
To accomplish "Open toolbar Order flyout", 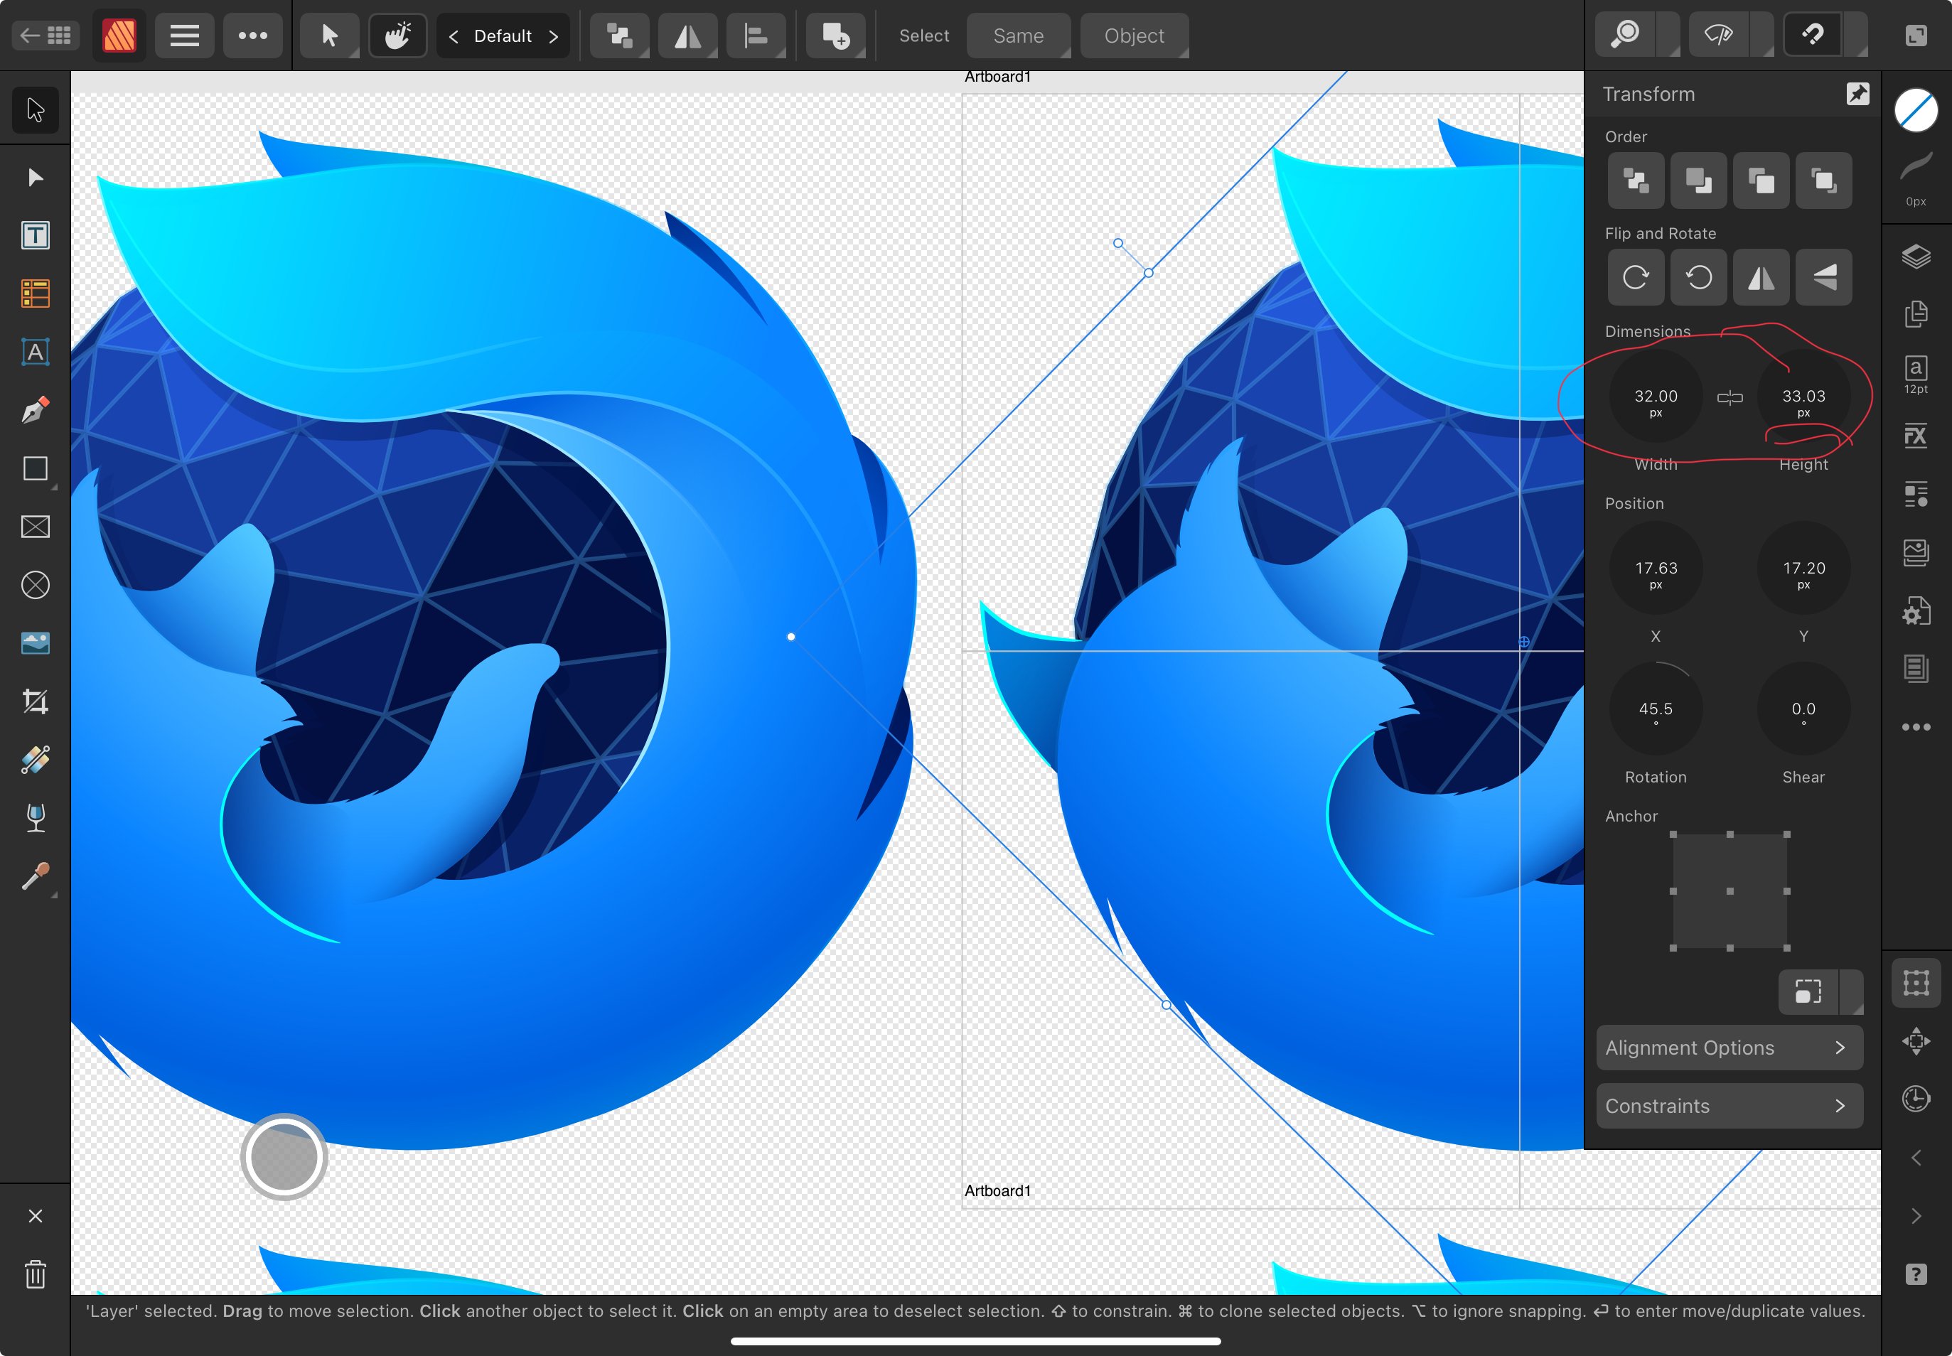I will tap(619, 35).
